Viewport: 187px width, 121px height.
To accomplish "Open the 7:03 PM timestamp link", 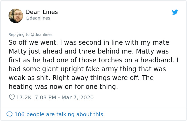I will pyautogui.click(x=45, y=97).
